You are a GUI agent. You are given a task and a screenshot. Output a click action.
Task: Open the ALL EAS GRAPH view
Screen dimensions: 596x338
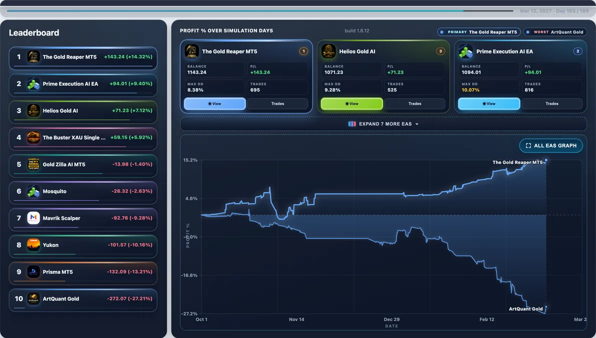(551, 145)
